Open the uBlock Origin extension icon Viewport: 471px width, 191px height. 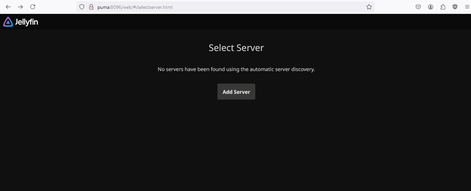click(x=455, y=7)
